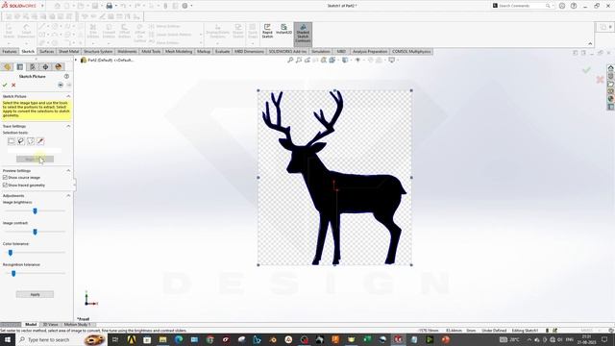Open SOLIDWORKS logo menu dropdown arrow
This screenshot has width=615, height=346.
[x=42, y=6]
